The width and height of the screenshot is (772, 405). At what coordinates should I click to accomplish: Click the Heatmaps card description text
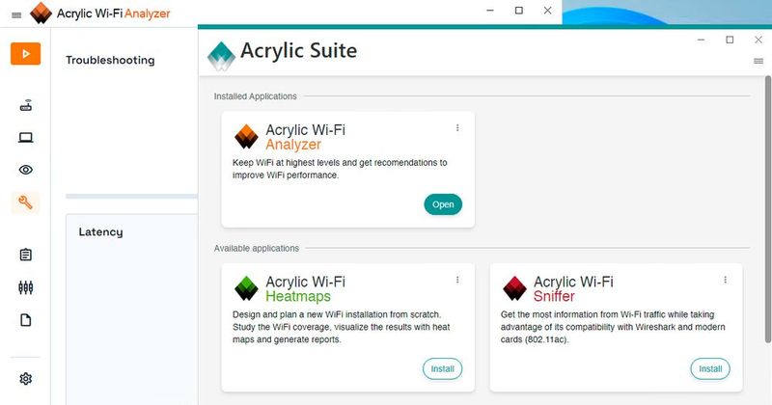click(x=342, y=327)
